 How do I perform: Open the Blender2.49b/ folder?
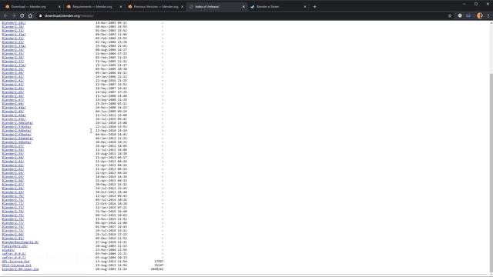pos(14,119)
